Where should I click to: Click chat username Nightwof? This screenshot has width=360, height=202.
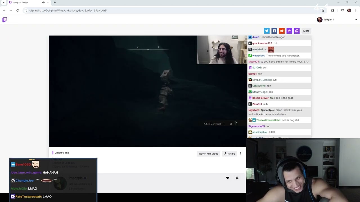pos(254,110)
